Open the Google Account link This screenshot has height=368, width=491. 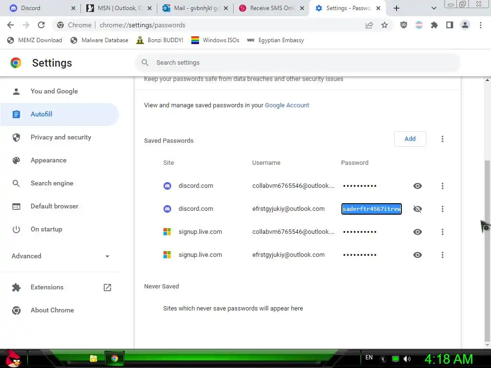tap(287, 105)
